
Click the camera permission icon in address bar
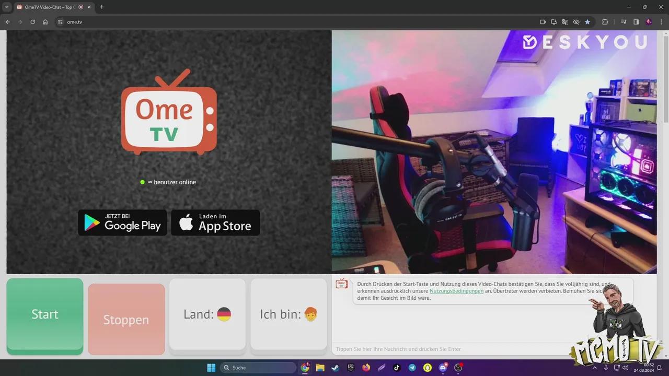(x=543, y=22)
